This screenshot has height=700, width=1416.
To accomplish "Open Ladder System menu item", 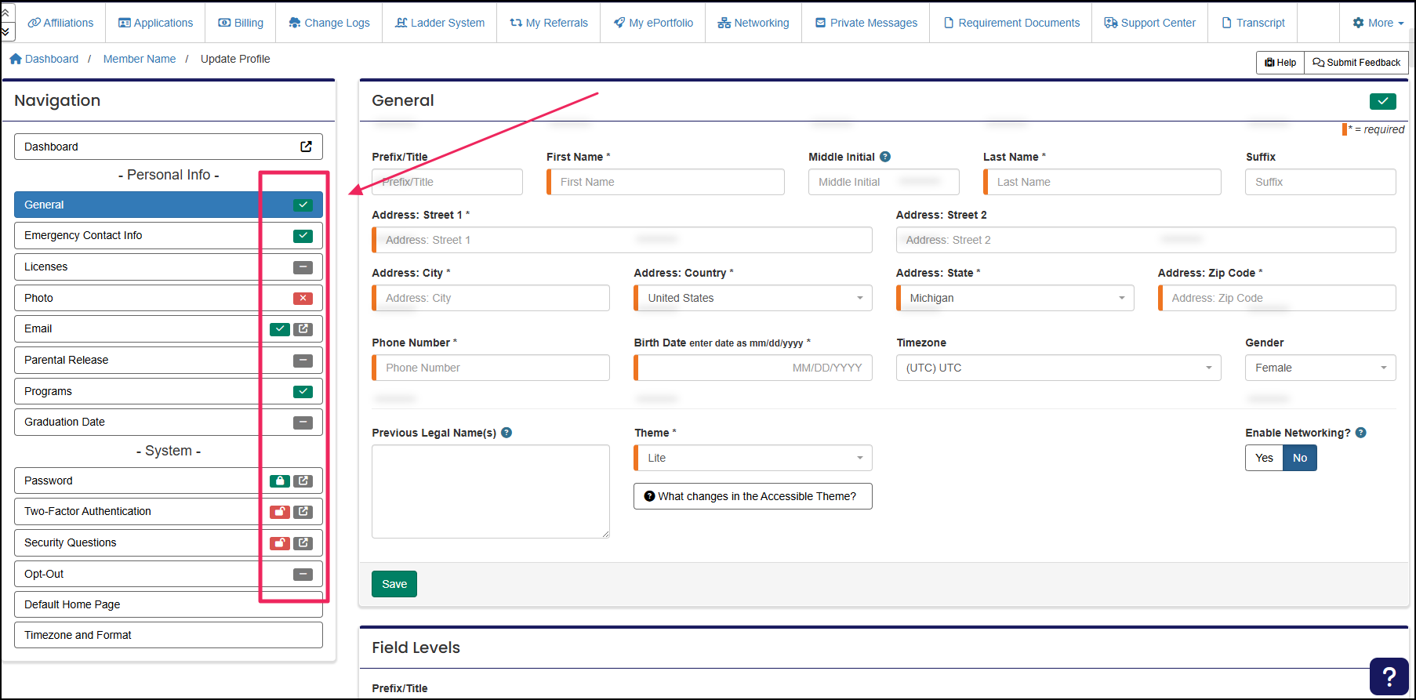I will pyautogui.click(x=440, y=23).
